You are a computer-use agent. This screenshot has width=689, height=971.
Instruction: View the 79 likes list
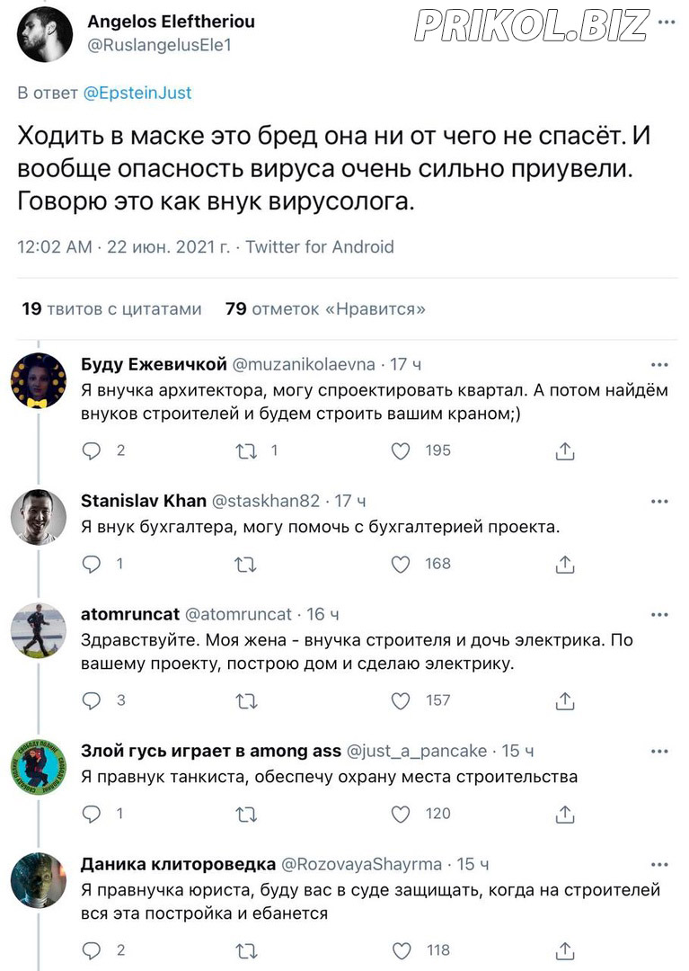(325, 309)
